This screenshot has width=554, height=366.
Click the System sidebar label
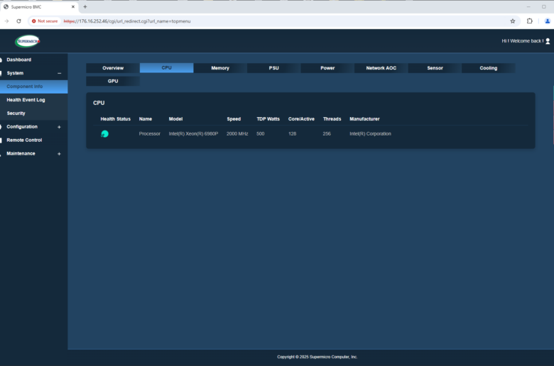[15, 73]
